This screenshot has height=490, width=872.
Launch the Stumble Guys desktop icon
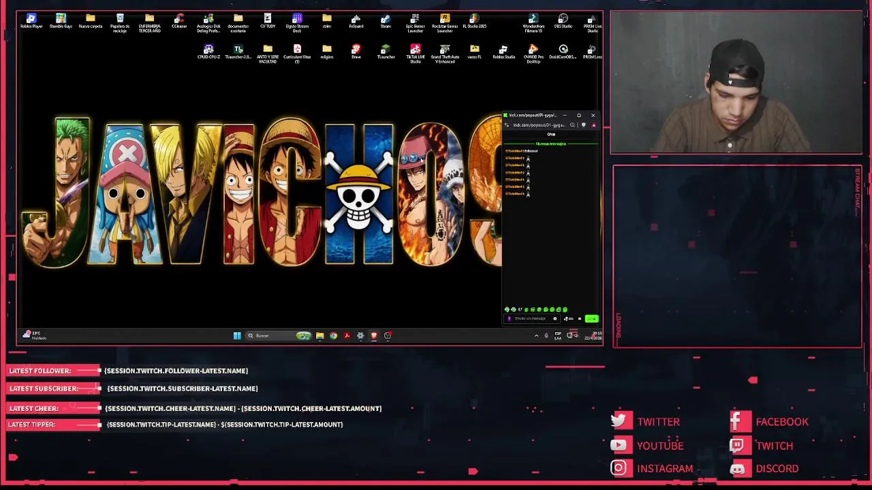tap(61, 22)
